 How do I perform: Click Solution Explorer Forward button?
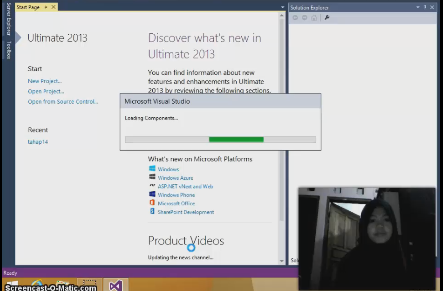coord(304,18)
